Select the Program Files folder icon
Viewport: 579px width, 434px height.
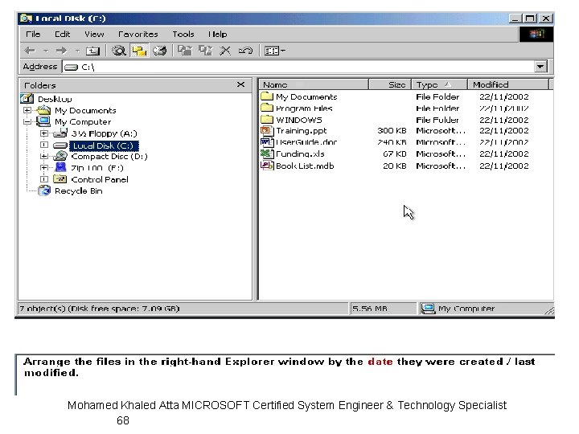point(267,108)
